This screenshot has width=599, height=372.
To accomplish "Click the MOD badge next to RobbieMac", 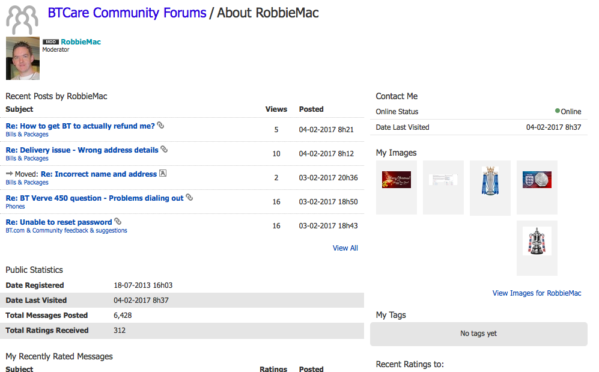I will 50,42.
